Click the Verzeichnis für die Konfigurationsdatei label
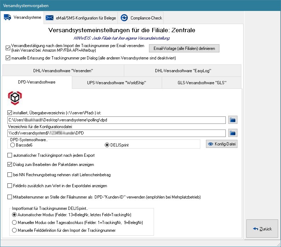Screen dimensions: 281x247 [40, 127]
